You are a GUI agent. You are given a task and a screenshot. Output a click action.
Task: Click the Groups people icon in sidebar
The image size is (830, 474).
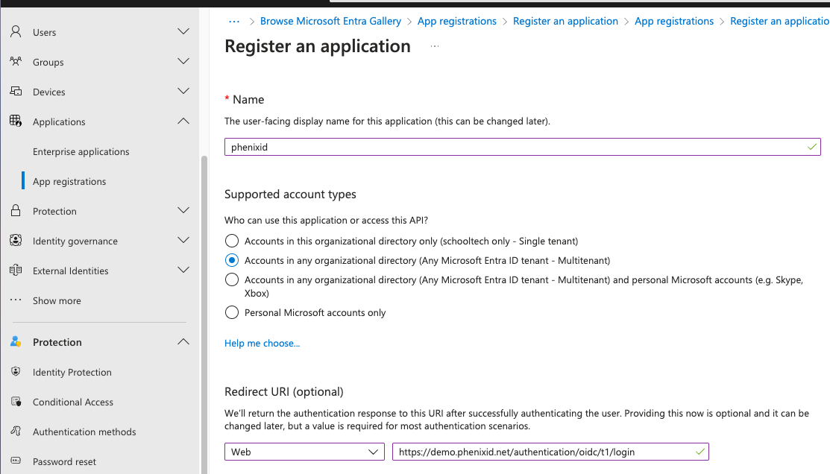16,61
